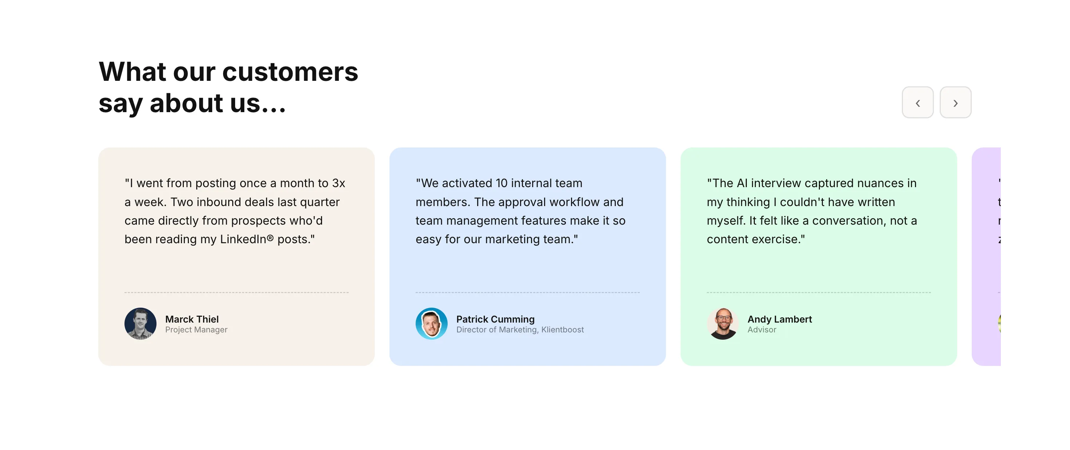Screen dimensions: 1070x450
Task: Click the 'What our customers say about us' heading
Action: (228, 87)
